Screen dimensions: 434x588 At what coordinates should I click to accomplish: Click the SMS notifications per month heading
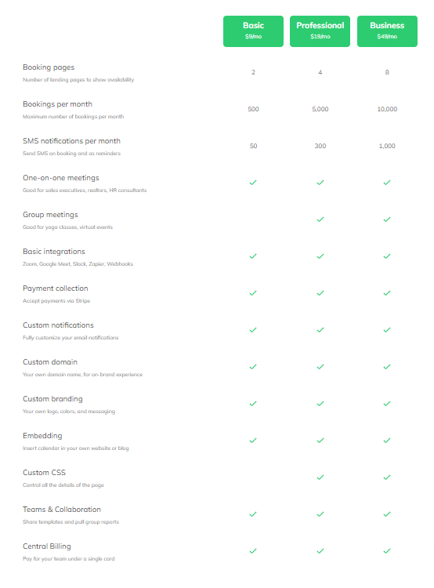[71, 141]
